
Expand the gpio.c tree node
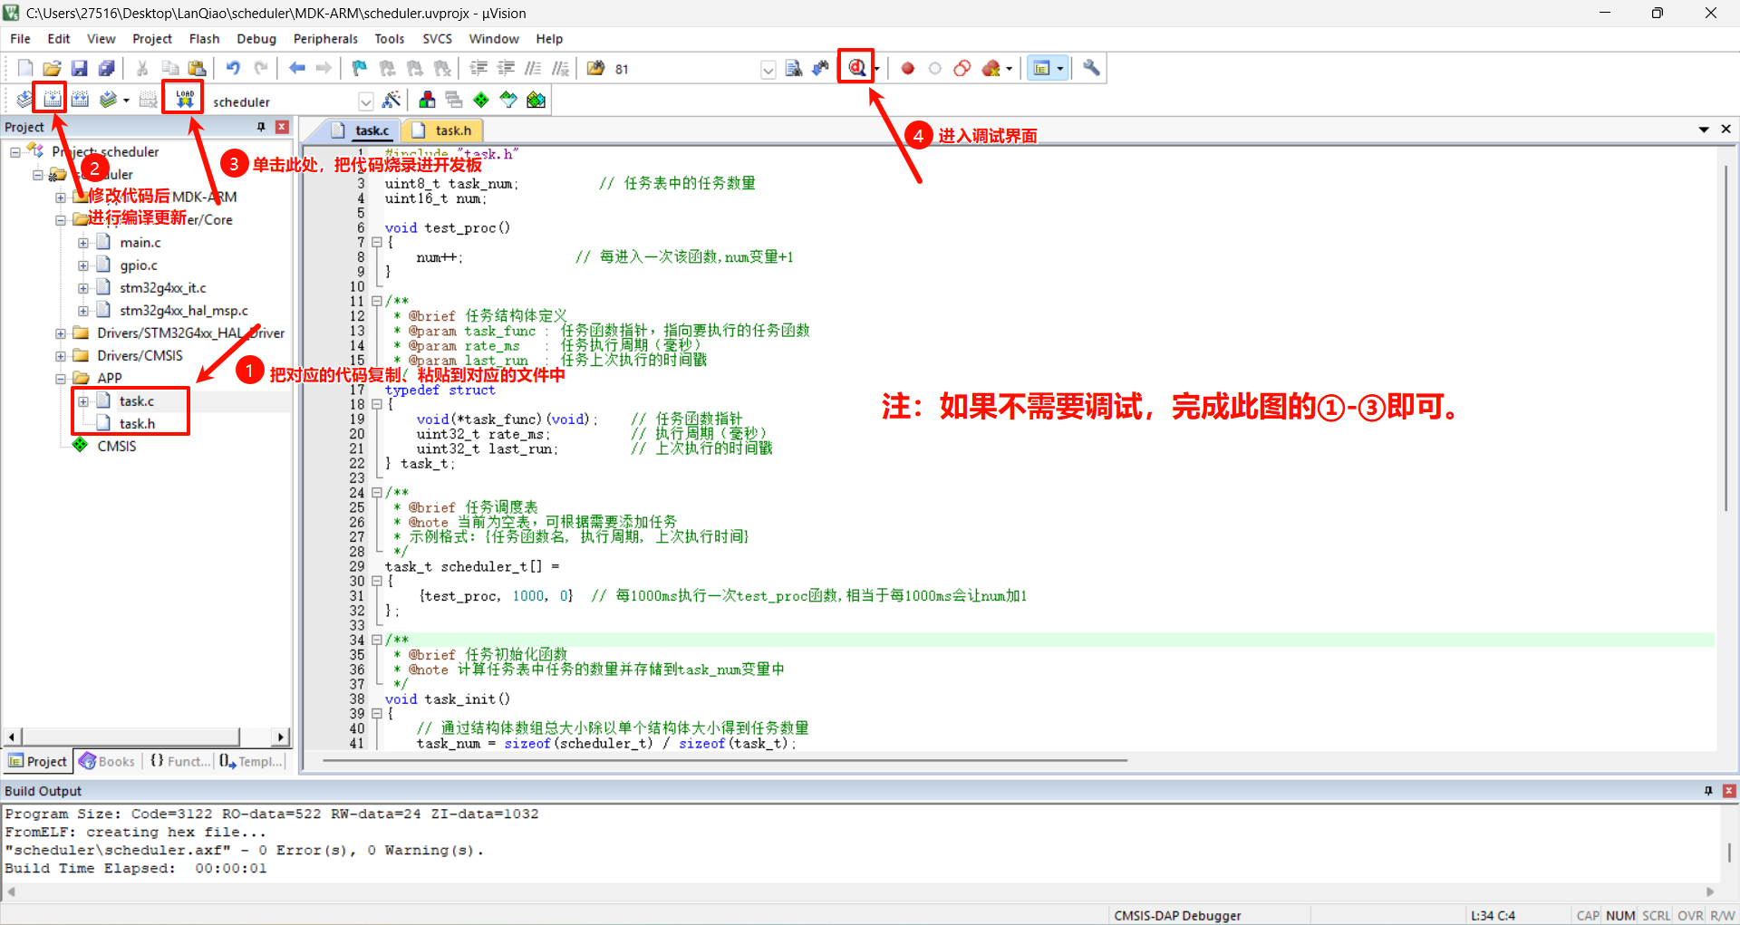coord(83,265)
